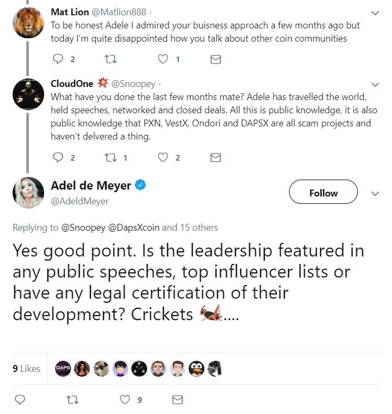Open the DAPS liker avatar
This screenshot has width=392, height=414.
[x=63, y=369]
